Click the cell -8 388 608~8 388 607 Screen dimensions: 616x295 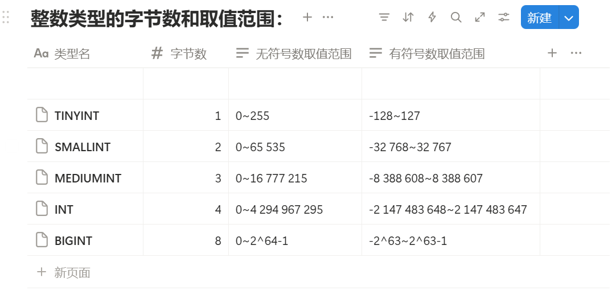pos(450,178)
